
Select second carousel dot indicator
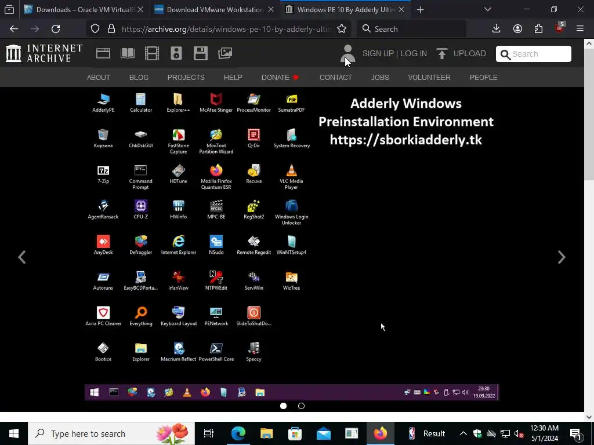coord(301,406)
